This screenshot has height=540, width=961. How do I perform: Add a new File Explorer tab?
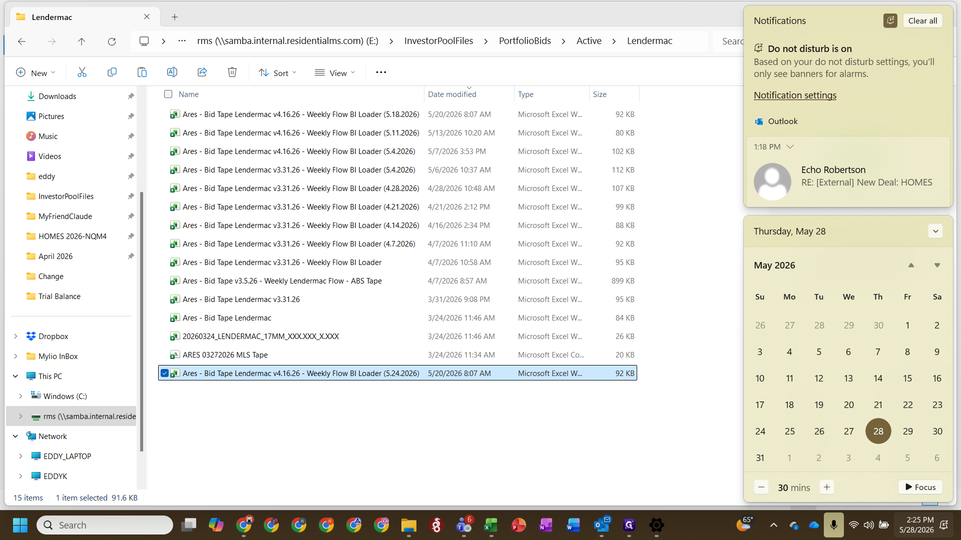175,17
